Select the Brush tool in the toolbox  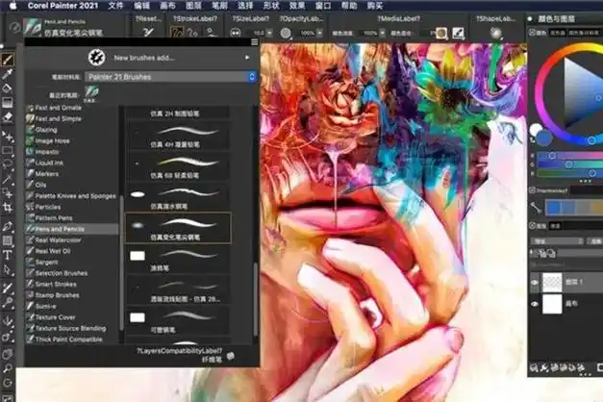point(7,59)
